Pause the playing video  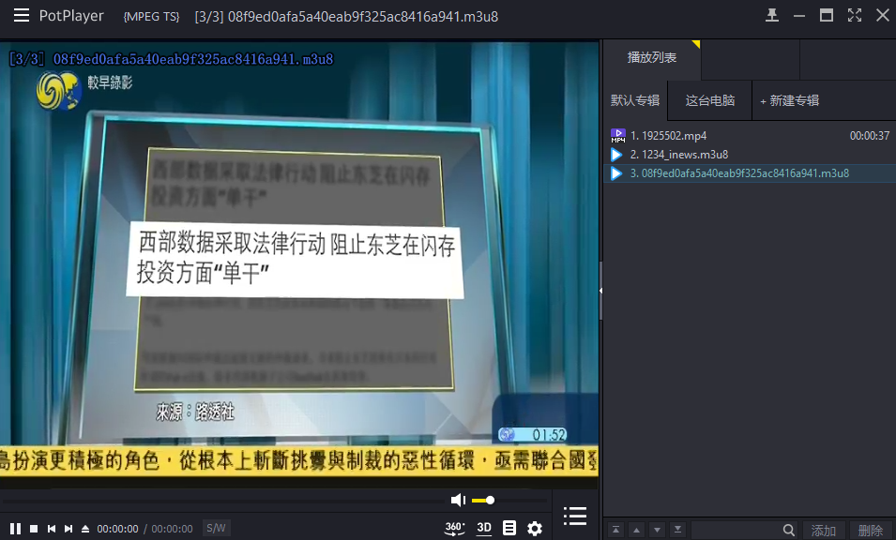tap(15, 529)
